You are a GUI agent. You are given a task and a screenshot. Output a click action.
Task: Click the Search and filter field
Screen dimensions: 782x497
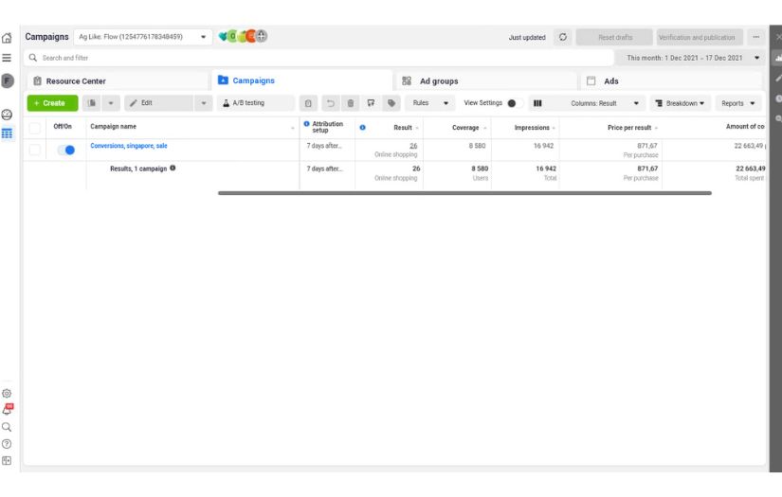(x=318, y=58)
